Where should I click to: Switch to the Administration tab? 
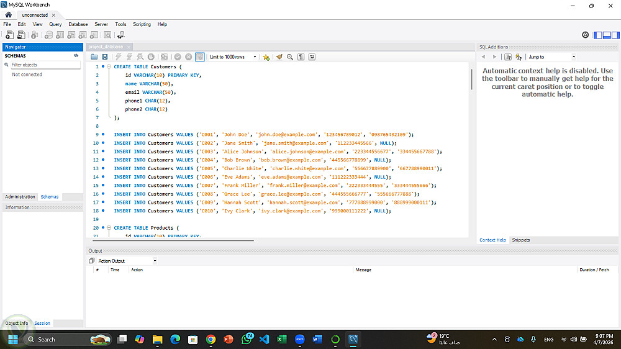[x=20, y=197]
